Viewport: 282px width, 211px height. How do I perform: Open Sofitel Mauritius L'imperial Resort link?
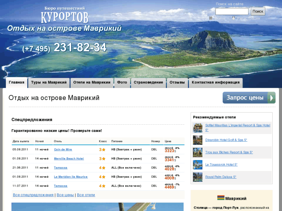(x=237, y=127)
